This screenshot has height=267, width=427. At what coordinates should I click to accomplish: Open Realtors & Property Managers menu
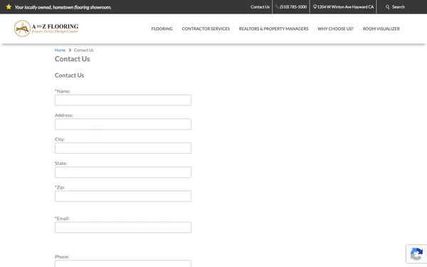[x=274, y=28]
